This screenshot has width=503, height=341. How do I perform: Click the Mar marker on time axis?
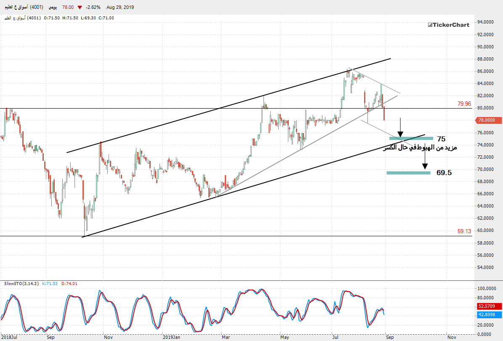click(x=226, y=337)
